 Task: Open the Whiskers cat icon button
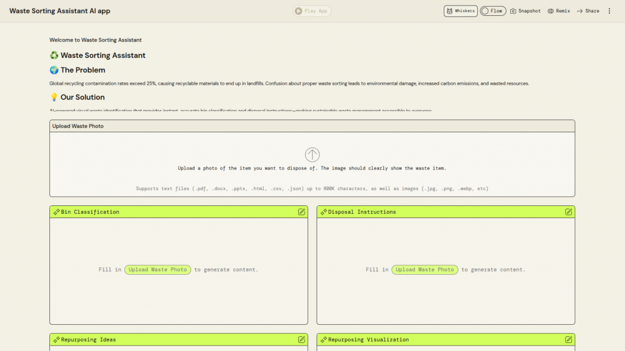(x=460, y=11)
